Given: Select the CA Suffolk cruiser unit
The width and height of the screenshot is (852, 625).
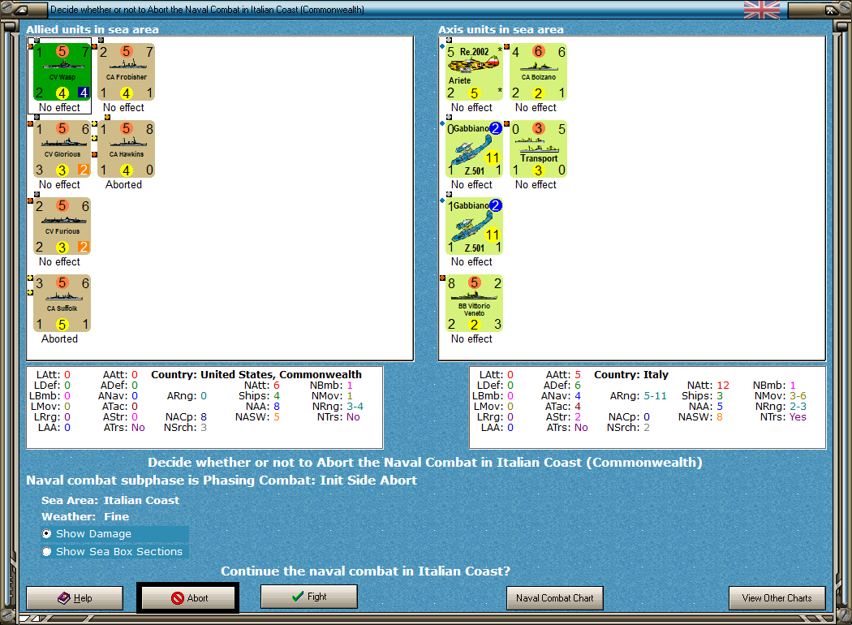Looking at the screenshot, I should click(x=62, y=304).
